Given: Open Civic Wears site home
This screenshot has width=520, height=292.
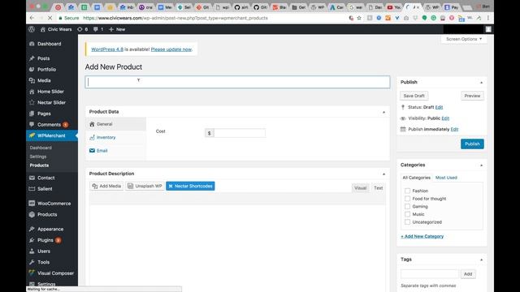Looking at the screenshot, I should pyautogui.click(x=56, y=29).
